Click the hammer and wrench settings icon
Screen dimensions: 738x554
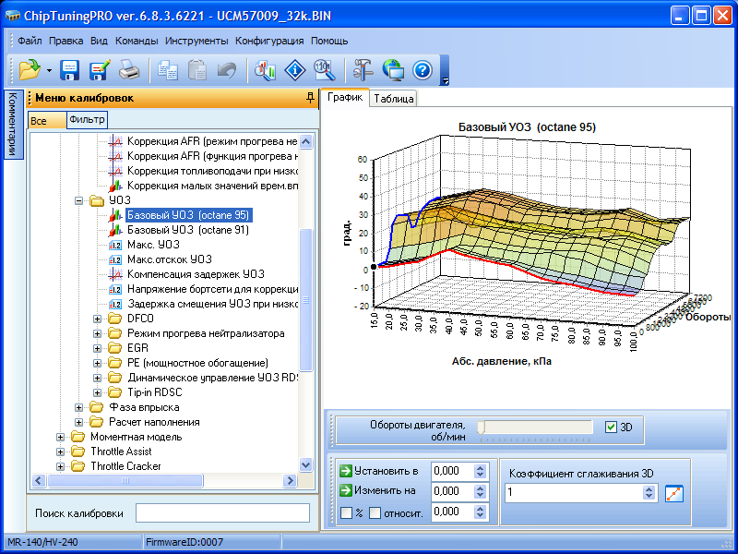click(x=363, y=69)
